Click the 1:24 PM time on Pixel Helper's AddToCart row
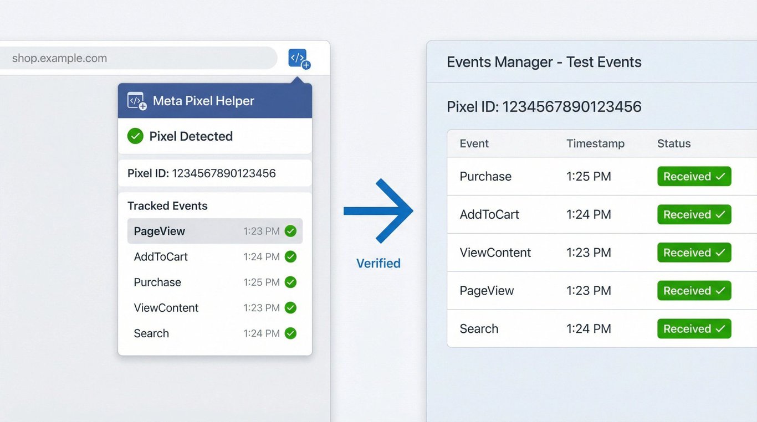The width and height of the screenshot is (757, 422). pyautogui.click(x=262, y=257)
